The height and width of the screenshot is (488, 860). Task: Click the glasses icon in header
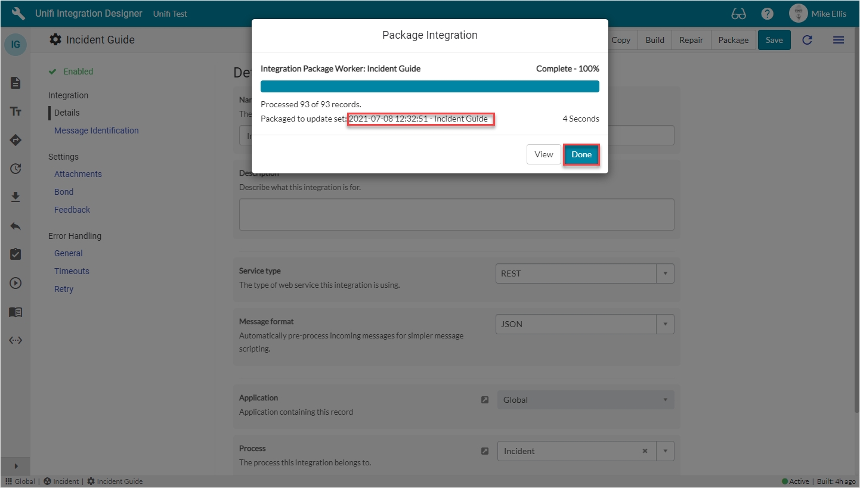pos(738,14)
